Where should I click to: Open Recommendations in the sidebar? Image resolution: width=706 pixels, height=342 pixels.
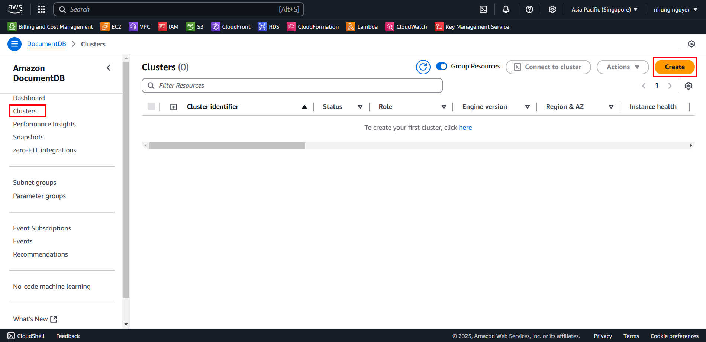[x=41, y=254]
